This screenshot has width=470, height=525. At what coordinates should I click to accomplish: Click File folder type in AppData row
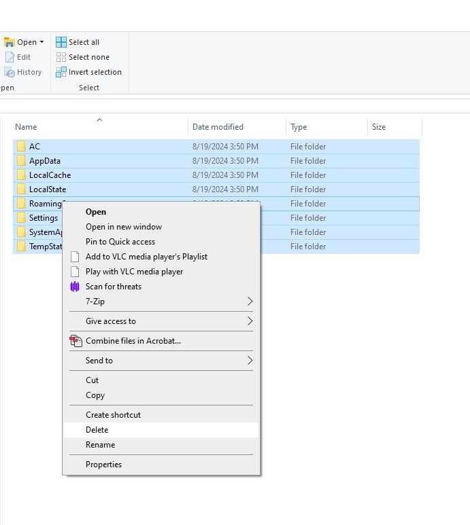[308, 161]
